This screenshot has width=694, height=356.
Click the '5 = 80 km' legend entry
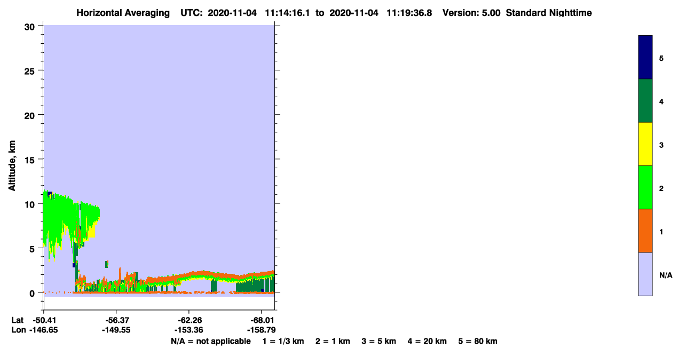tap(477, 341)
